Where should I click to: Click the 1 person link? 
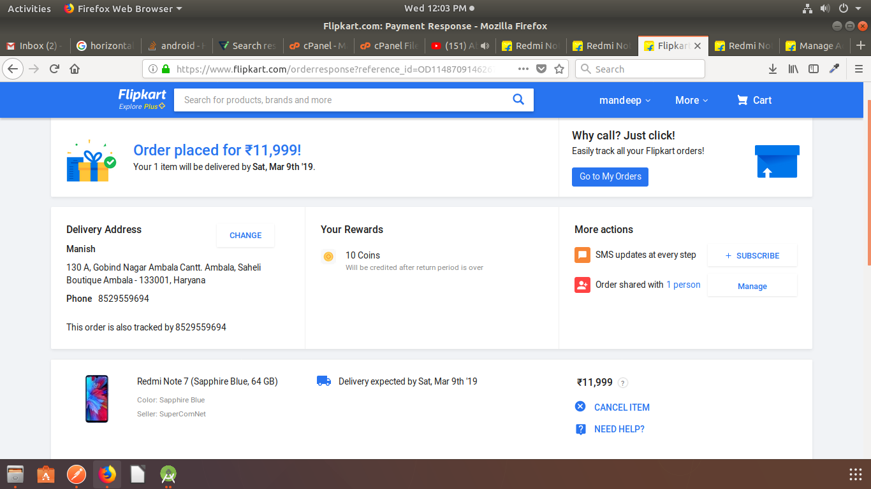tap(684, 285)
